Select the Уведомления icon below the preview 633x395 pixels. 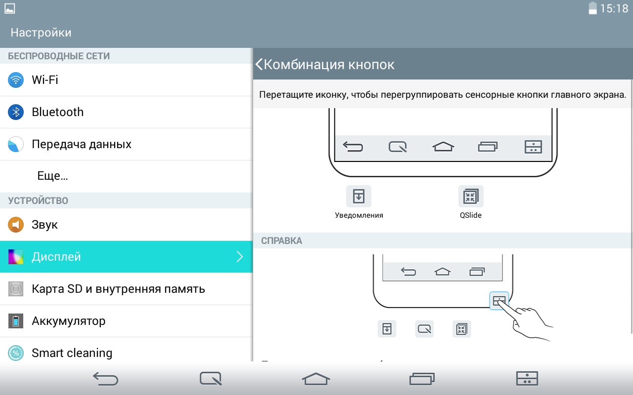click(x=359, y=197)
